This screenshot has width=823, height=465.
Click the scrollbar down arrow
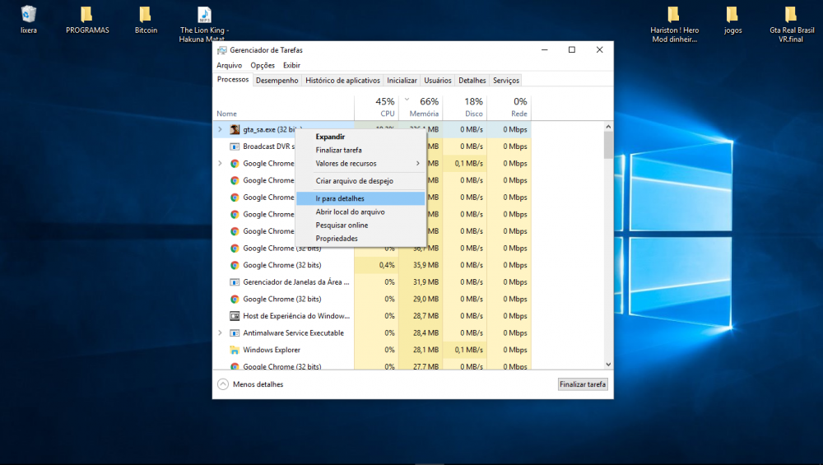tap(608, 365)
